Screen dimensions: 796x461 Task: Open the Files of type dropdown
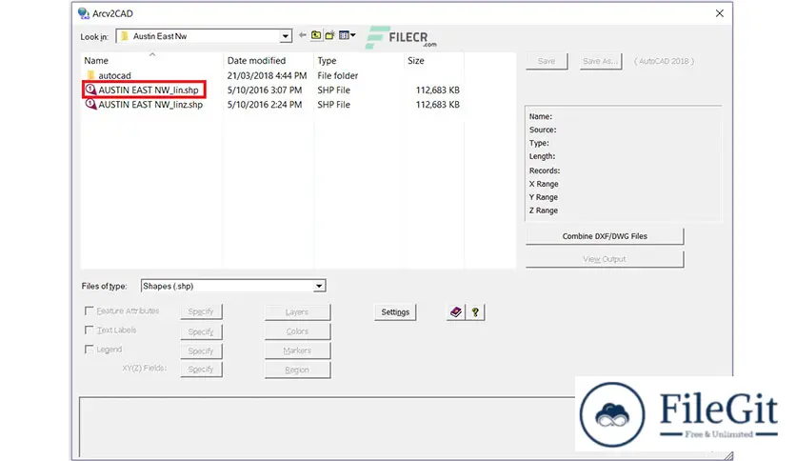(x=319, y=286)
